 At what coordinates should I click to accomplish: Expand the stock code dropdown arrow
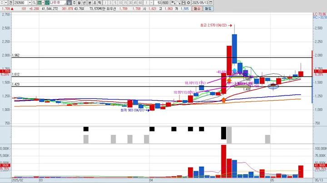pos(30,3)
